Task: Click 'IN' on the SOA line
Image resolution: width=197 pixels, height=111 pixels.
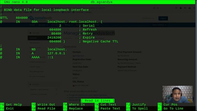Action: click(x=18, y=22)
